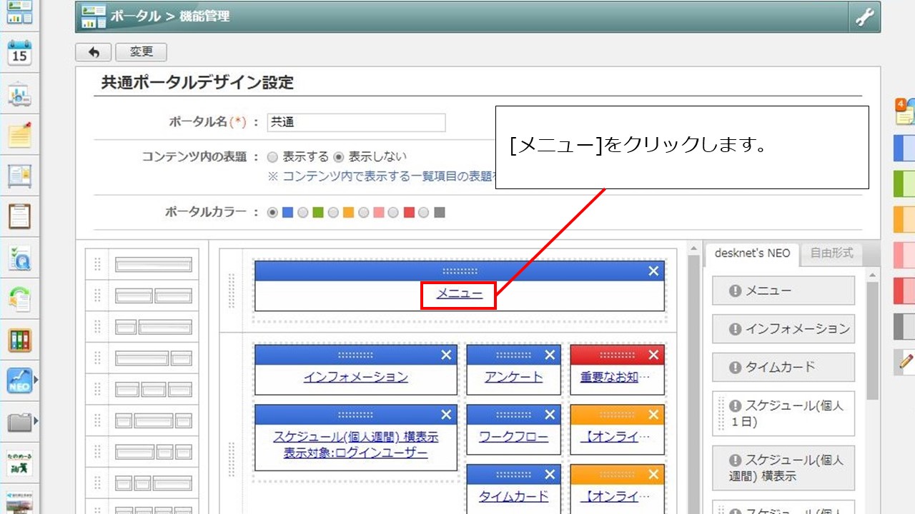Open the calendar icon showing 15
This screenshot has height=514, width=915.
pos(19,54)
